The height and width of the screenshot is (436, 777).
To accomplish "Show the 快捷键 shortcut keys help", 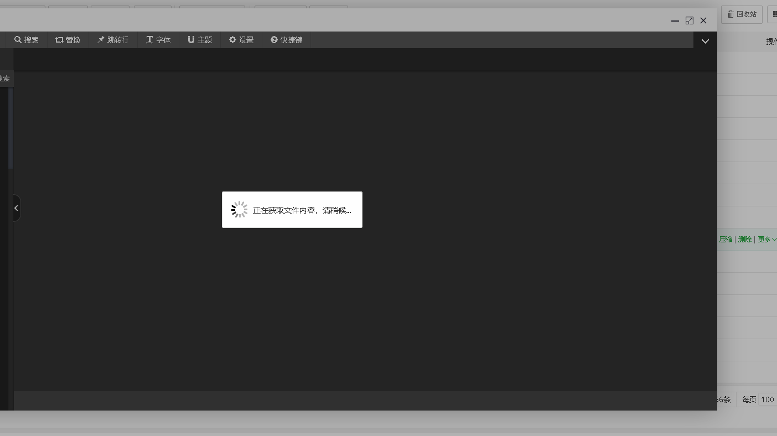I will point(287,40).
